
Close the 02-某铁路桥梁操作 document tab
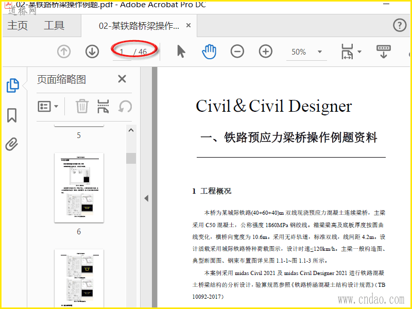[x=188, y=26]
